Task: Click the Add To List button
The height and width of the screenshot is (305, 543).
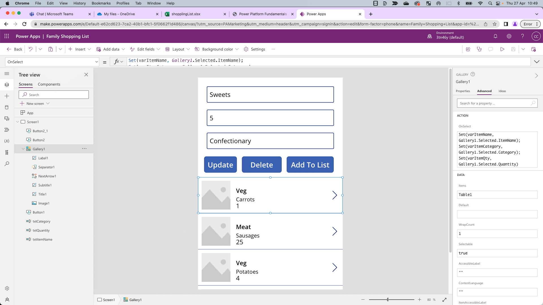Action: [310, 165]
